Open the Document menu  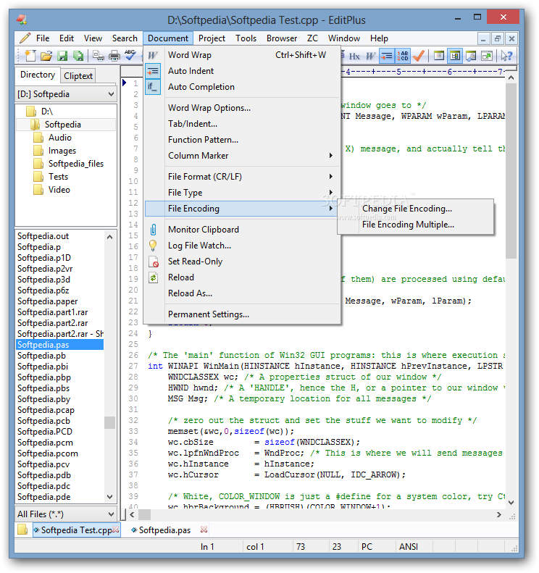point(168,38)
